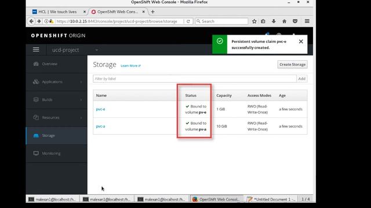Image resolution: width=371 pixels, height=208 pixels.
Task: Click the Access Modes column header
Action: pyautogui.click(x=259, y=95)
